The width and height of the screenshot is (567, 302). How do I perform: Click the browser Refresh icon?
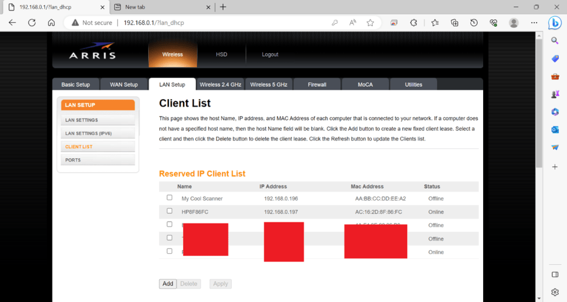pos(32,23)
